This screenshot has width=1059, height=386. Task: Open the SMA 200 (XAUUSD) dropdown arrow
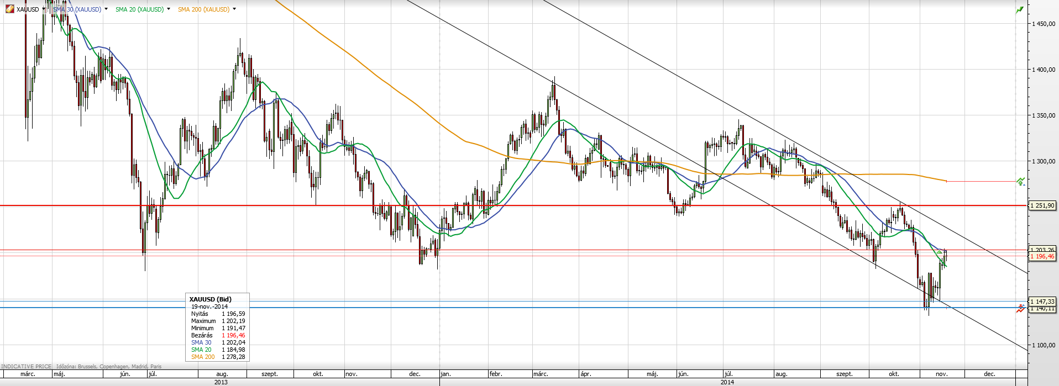234,9
